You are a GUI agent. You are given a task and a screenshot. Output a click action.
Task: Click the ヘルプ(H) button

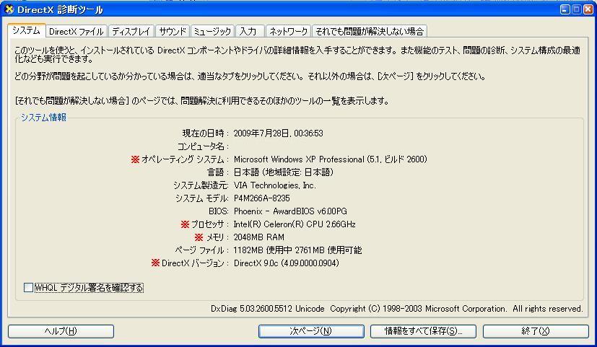coord(61,331)
